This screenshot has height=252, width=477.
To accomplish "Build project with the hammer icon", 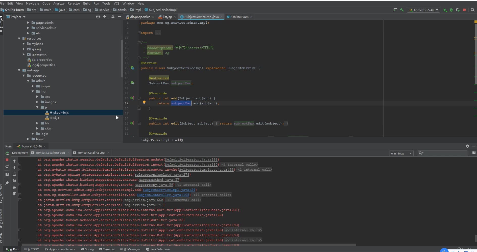I will point(402,10).
